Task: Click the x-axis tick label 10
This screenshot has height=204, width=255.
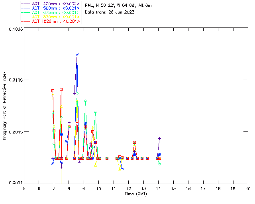Action: point(98,188)
